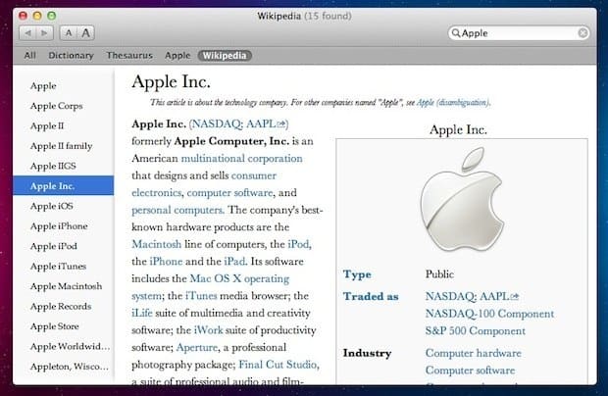This screenshot has width=608, height=396.
Task: Click the Traded as label in infobox
Action: (x=371, y=296)
